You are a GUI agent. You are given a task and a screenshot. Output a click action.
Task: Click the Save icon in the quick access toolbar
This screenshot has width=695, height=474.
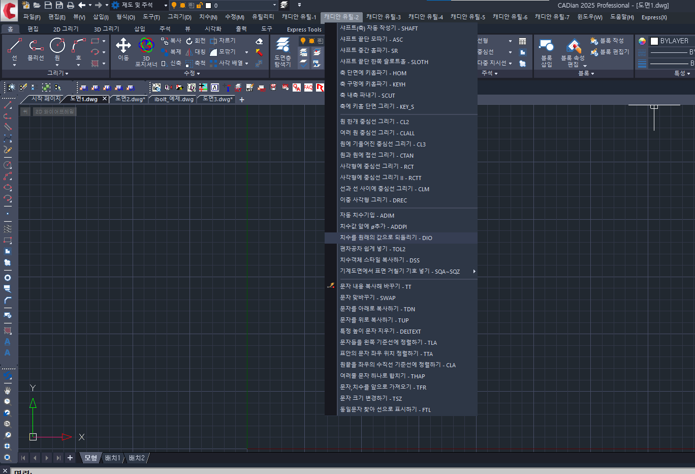pos(48,5)
